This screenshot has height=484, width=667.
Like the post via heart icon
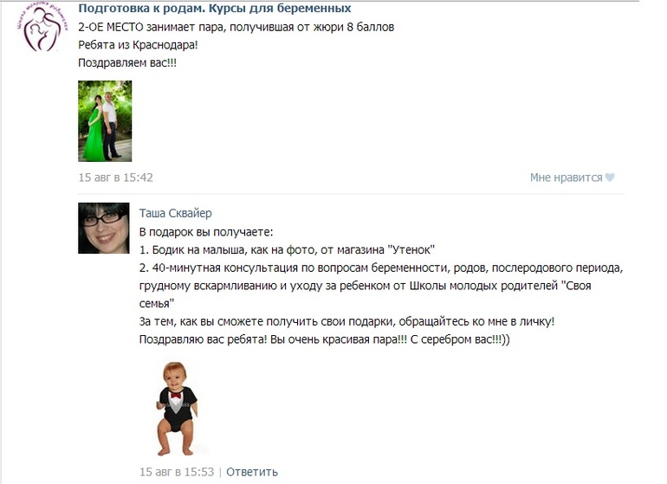coord(610,177)
